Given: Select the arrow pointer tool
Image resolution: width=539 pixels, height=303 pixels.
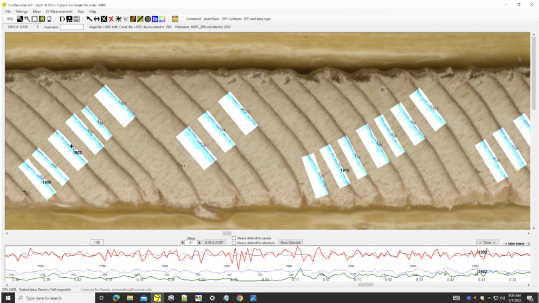Looking at the screenshot, I should pos(89,19).
